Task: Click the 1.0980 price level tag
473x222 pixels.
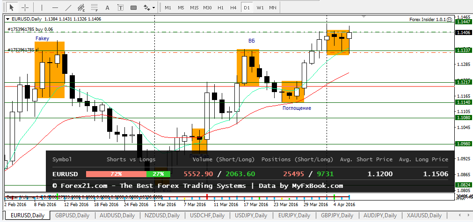Action: coord(464,144)
